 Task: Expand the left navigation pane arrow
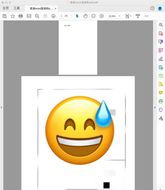(x=1, y=107)
